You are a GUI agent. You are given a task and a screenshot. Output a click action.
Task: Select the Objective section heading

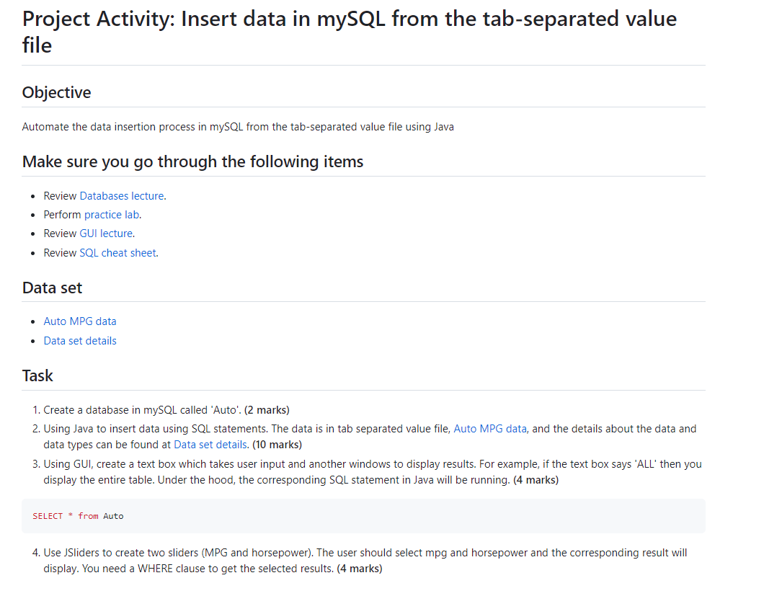coord(57,92)
